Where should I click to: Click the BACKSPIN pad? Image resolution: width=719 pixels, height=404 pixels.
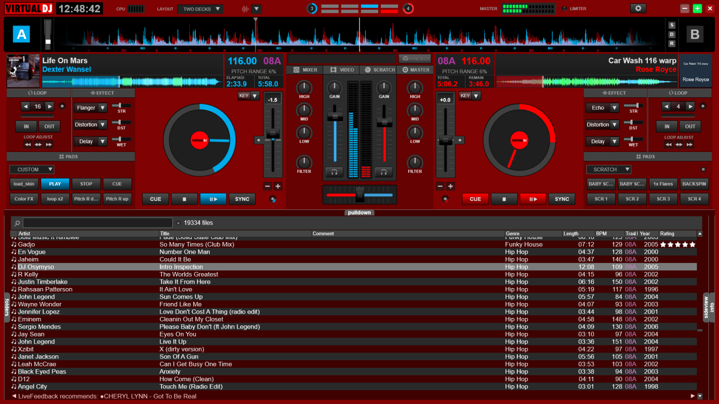click(x=694, y=184)
